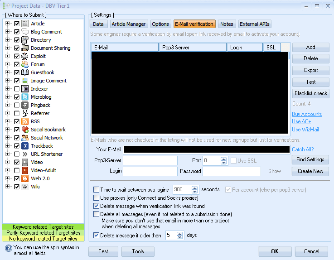Click the Microblog bird icon
The image size is (334, 260).
25,97
